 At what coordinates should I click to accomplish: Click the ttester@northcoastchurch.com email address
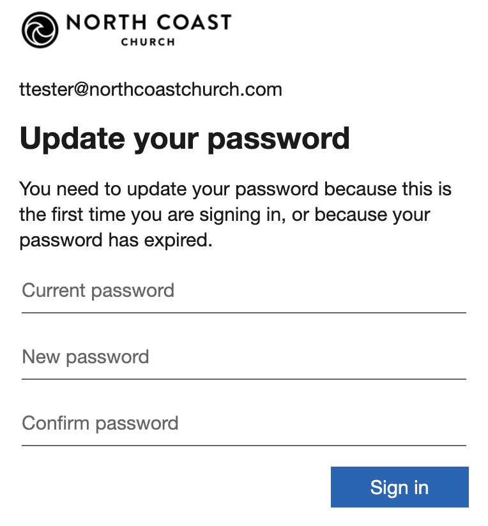point(151,89)
